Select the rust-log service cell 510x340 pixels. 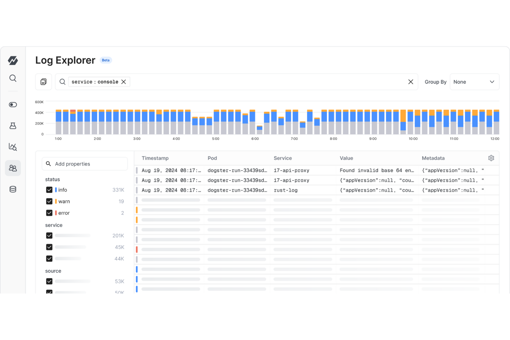click(x=286, y=190)
